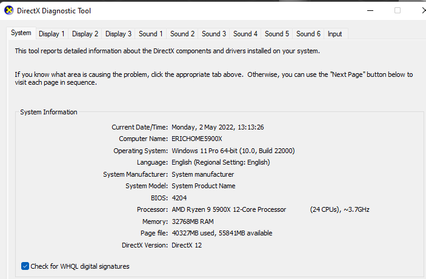Switch to the System tab
Viewport: 426px width, 279px height.
click(x=21, y=33)
